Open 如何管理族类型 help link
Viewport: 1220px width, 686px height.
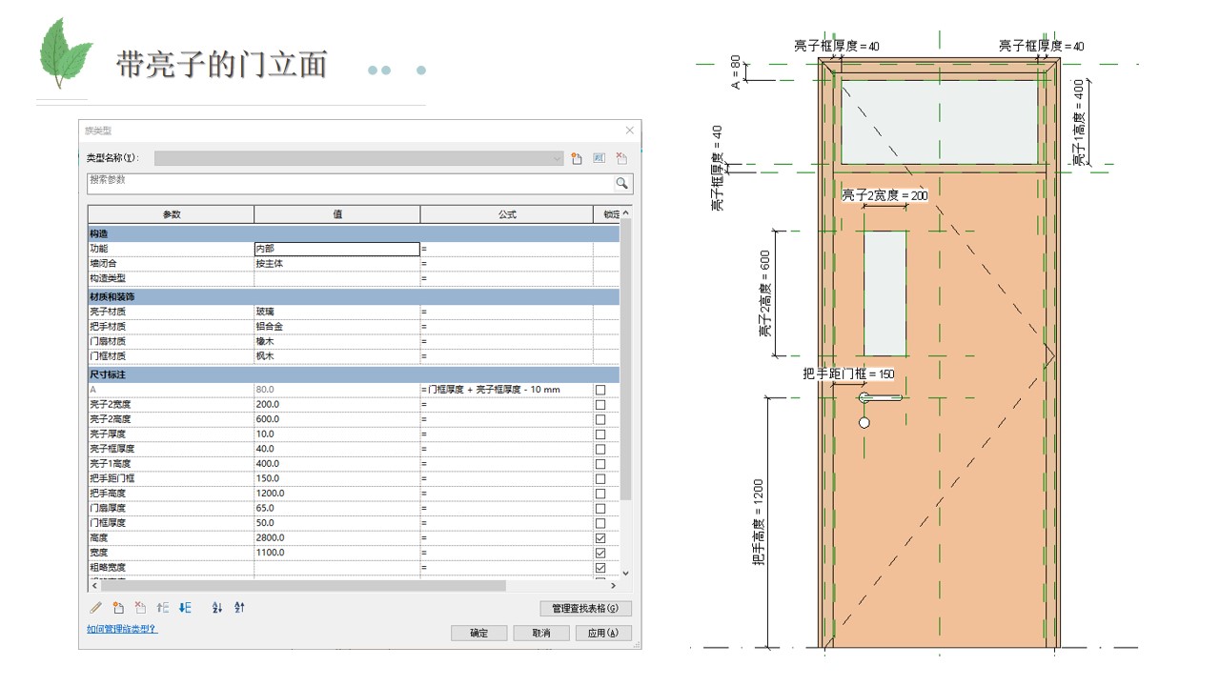pos(122,630)
